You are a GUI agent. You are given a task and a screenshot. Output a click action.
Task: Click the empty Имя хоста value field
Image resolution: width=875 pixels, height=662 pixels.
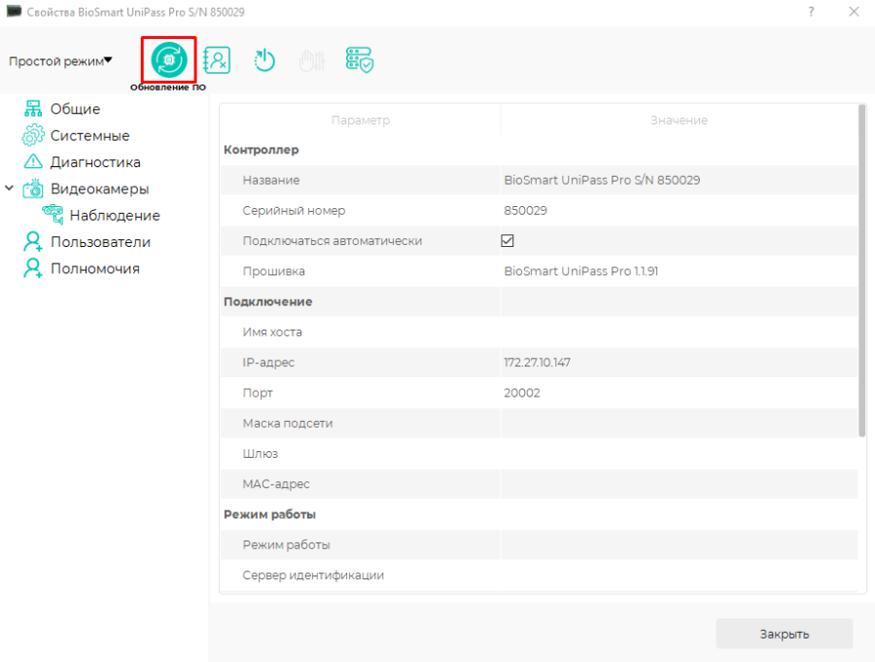pos(680,332)
